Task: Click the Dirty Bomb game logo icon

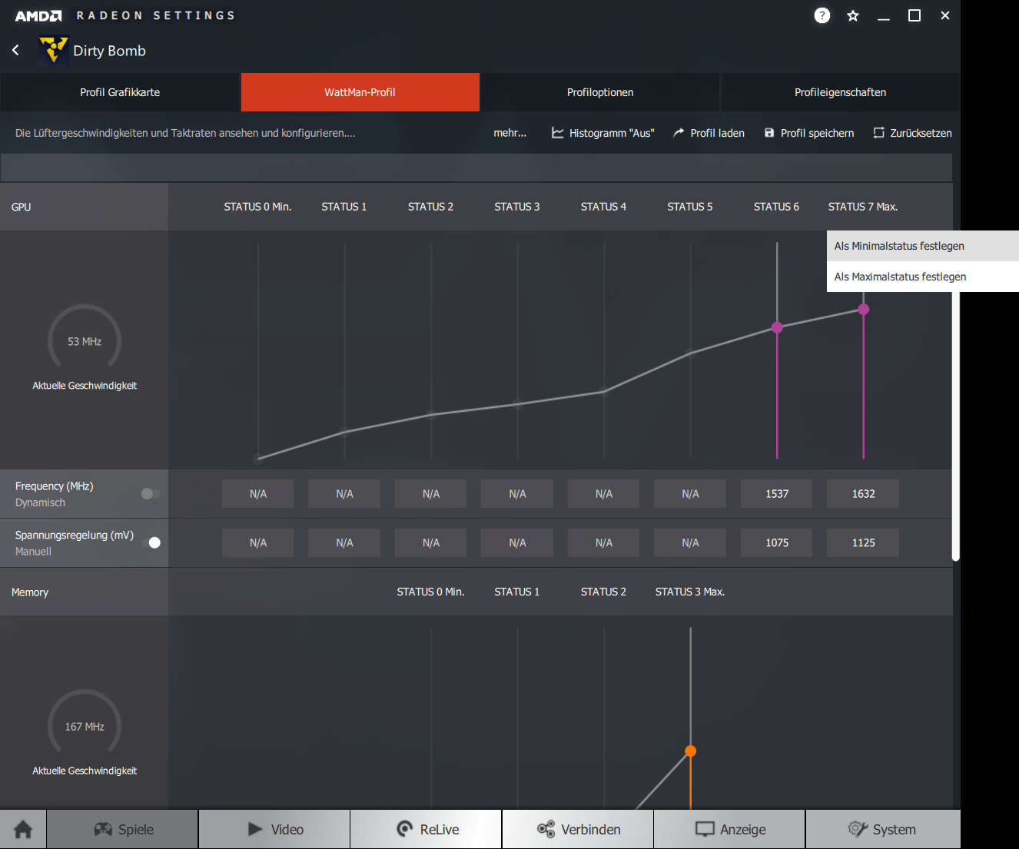Action: click(53, 50)
